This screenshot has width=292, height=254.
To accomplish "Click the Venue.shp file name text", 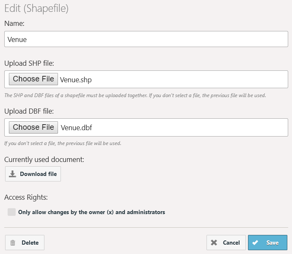I will (x=76, y=80).
